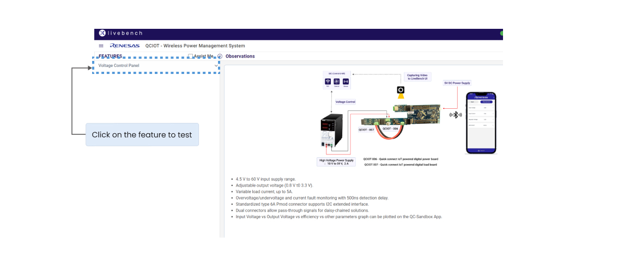The height and width of the screenshot is (273, 624).
Task: Click '4.5 V to 60 V input supply range' line
Action: point(265,179)
